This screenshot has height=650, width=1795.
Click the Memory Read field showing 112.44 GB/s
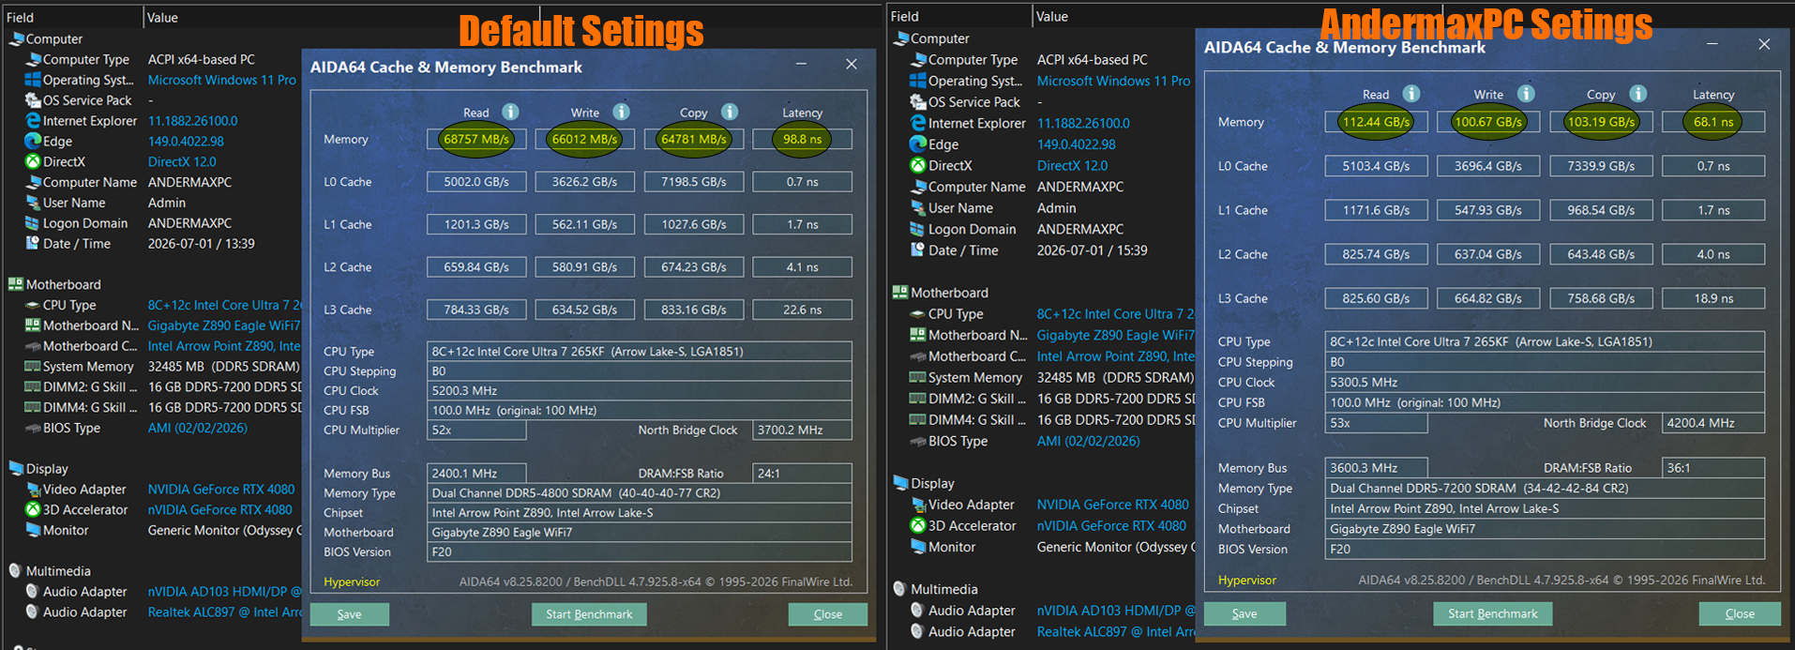click(x=1376, y=122)
